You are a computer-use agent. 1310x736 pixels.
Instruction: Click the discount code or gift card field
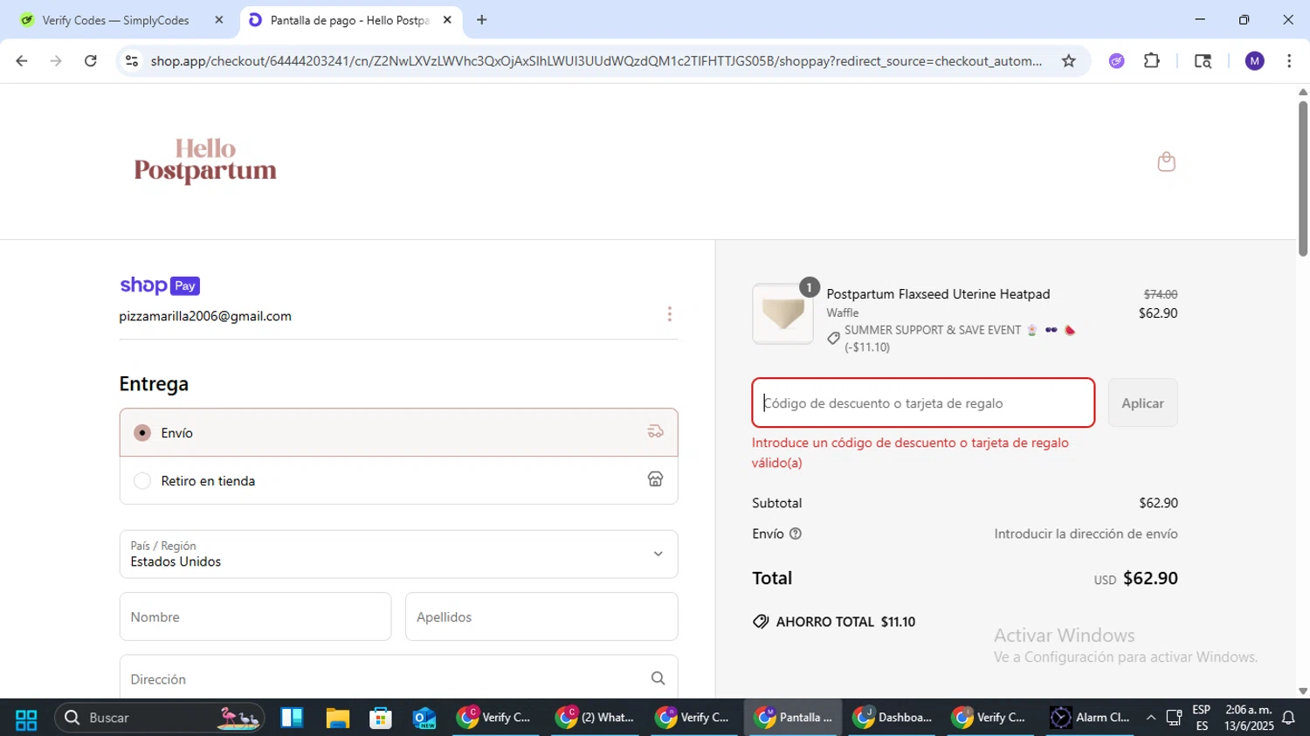[923, 403]
